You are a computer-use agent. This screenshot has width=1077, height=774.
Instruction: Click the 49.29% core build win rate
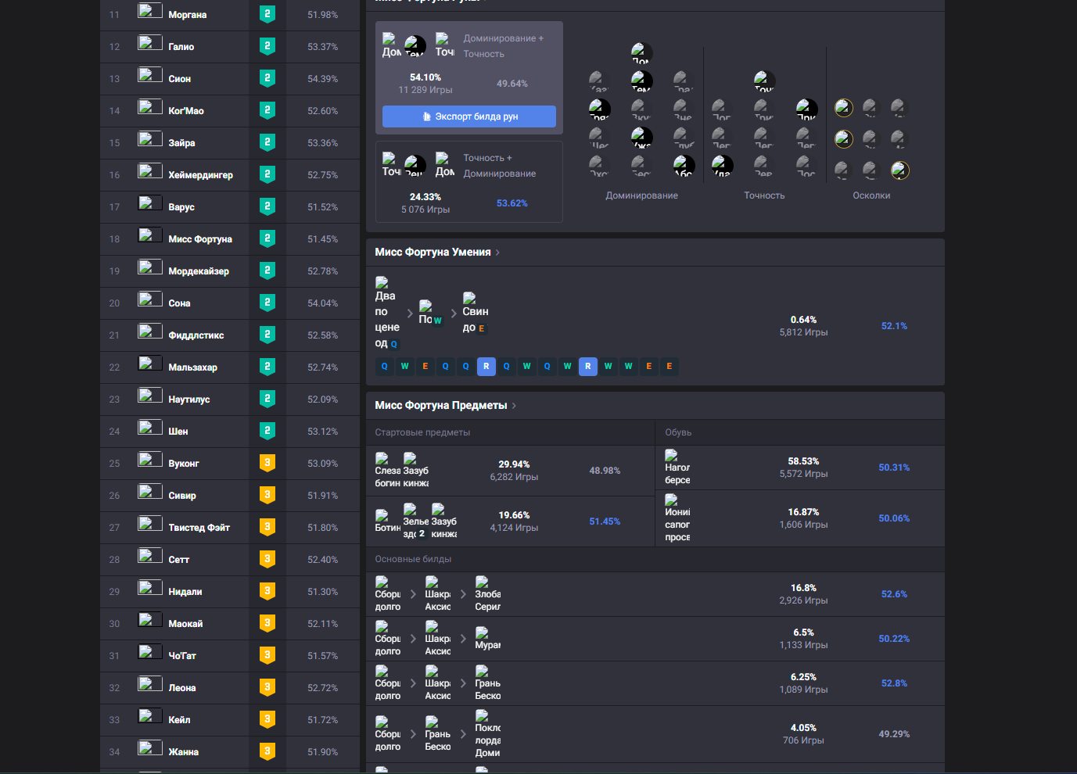(x=894, y=734)
